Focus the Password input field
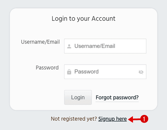The height and width of the screenshot is (130, 167). coord(105,72)
